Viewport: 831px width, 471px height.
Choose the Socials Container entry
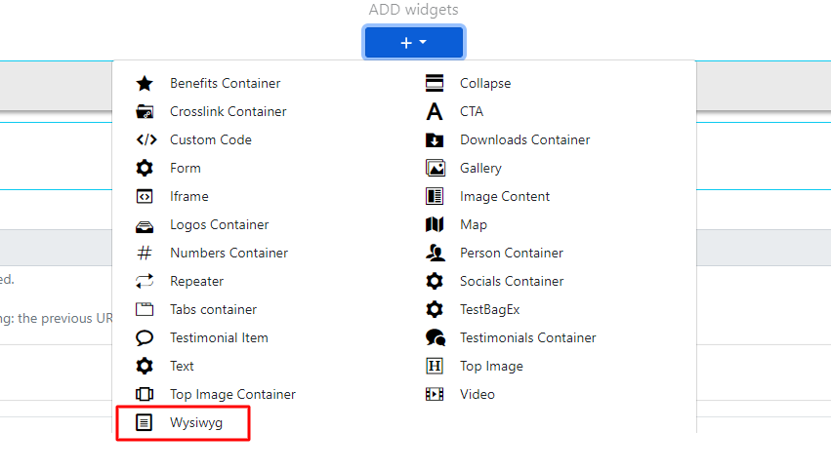pos(512,282)
